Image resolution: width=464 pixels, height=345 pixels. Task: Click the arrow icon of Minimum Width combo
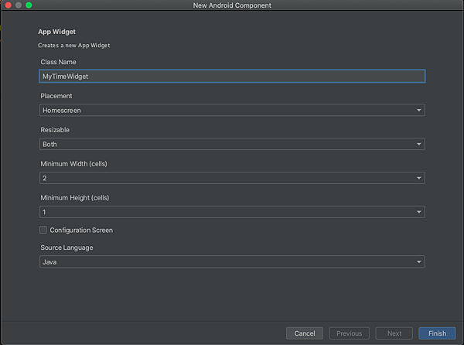pyautogui.click(x=418, y=178)
